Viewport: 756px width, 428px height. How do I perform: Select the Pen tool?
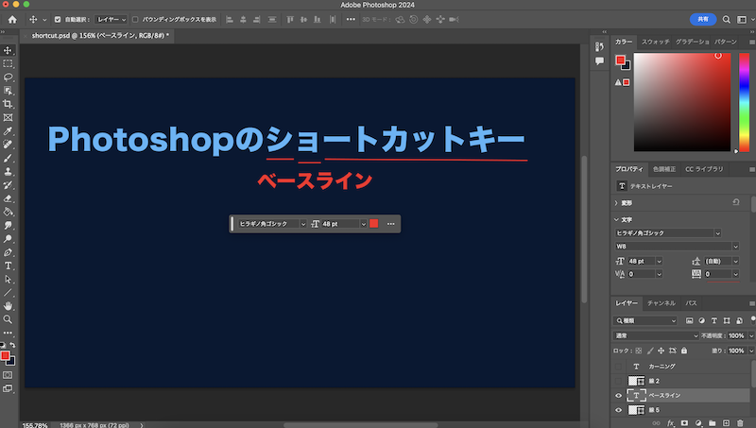8,252
